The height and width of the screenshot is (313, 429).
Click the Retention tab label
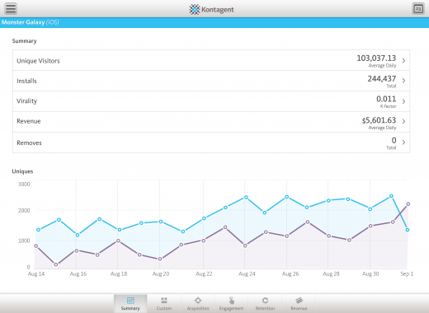pyautogui.click(x=265, y=308)
